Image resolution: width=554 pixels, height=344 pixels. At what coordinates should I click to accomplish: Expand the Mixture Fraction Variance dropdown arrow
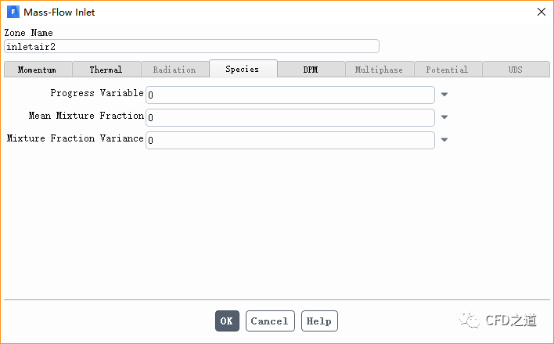pyautogui.click(x=444, y=141)
